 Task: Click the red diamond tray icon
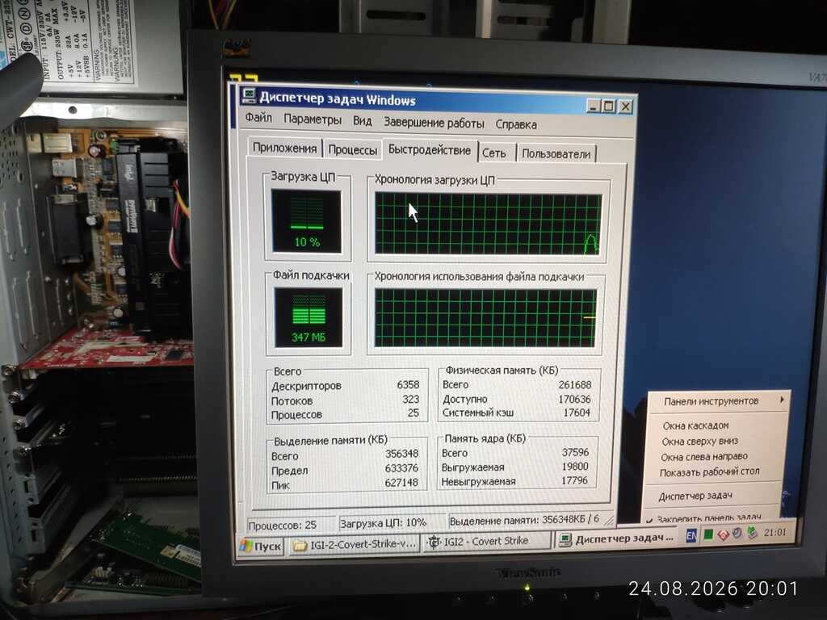[x=723, y=534]
